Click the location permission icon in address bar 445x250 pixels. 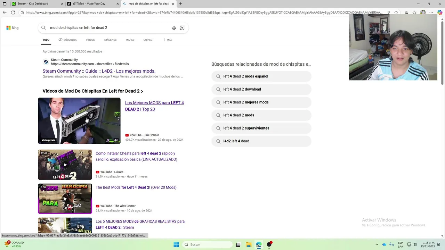click(388, 12)
